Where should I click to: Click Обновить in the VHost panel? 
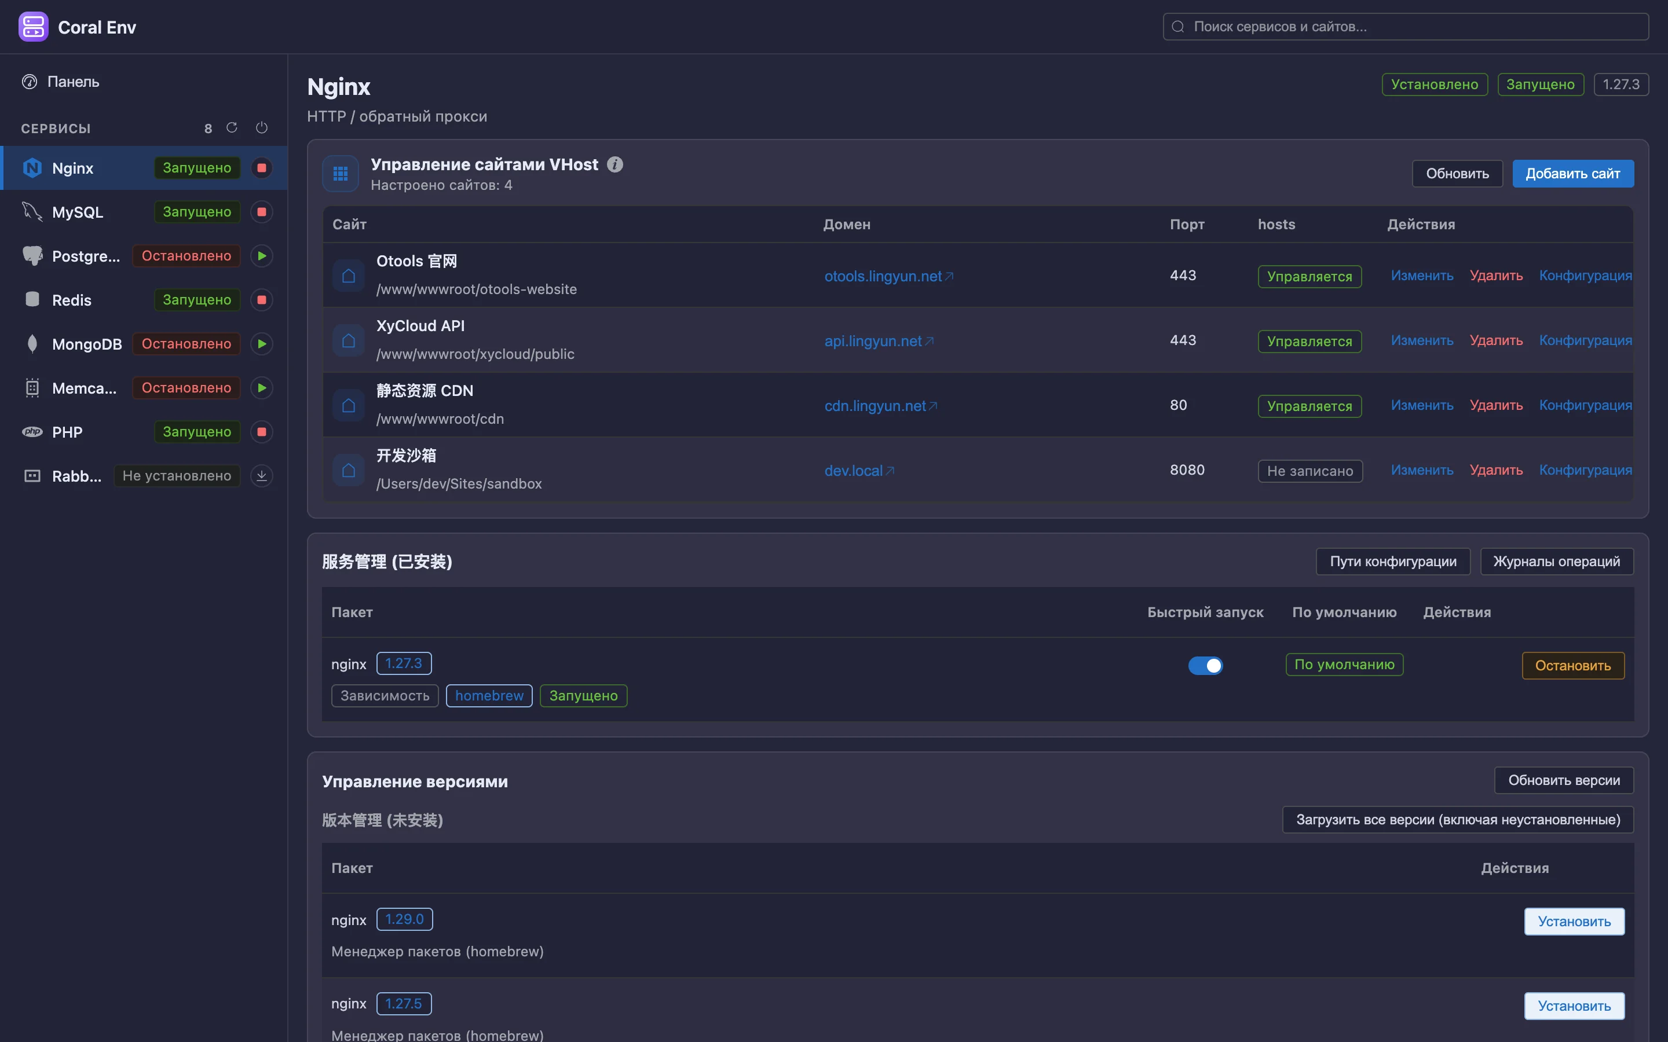pos(1458,174)
